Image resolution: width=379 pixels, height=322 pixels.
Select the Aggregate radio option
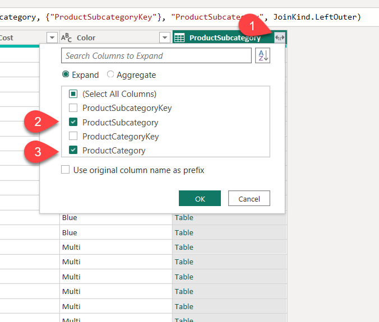point(110,74)
